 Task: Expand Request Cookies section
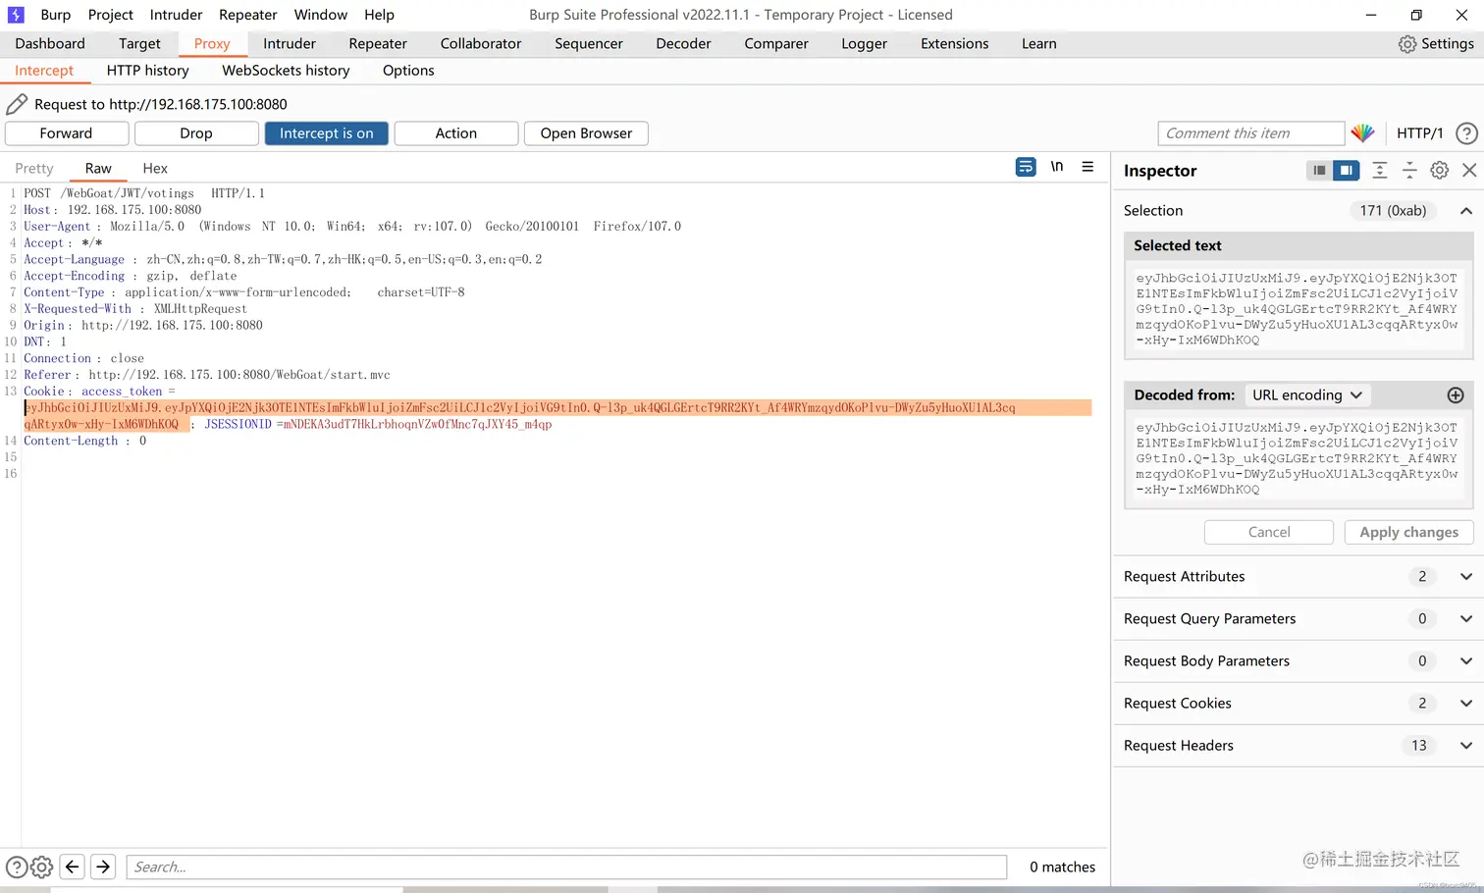point(1465,704)
